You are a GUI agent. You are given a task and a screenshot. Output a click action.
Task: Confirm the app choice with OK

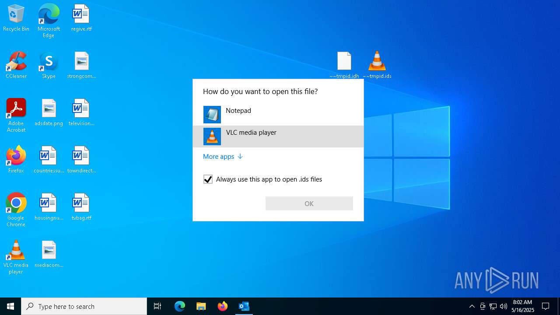309,203
